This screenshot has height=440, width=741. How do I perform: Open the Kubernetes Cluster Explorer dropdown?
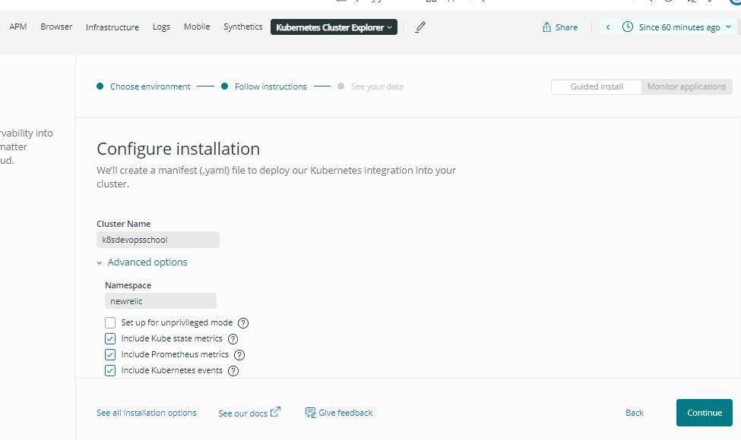(x=334, y=27)
